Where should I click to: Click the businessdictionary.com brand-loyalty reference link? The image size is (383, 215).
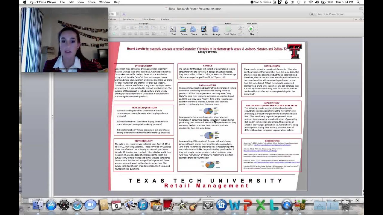[269, 156]
